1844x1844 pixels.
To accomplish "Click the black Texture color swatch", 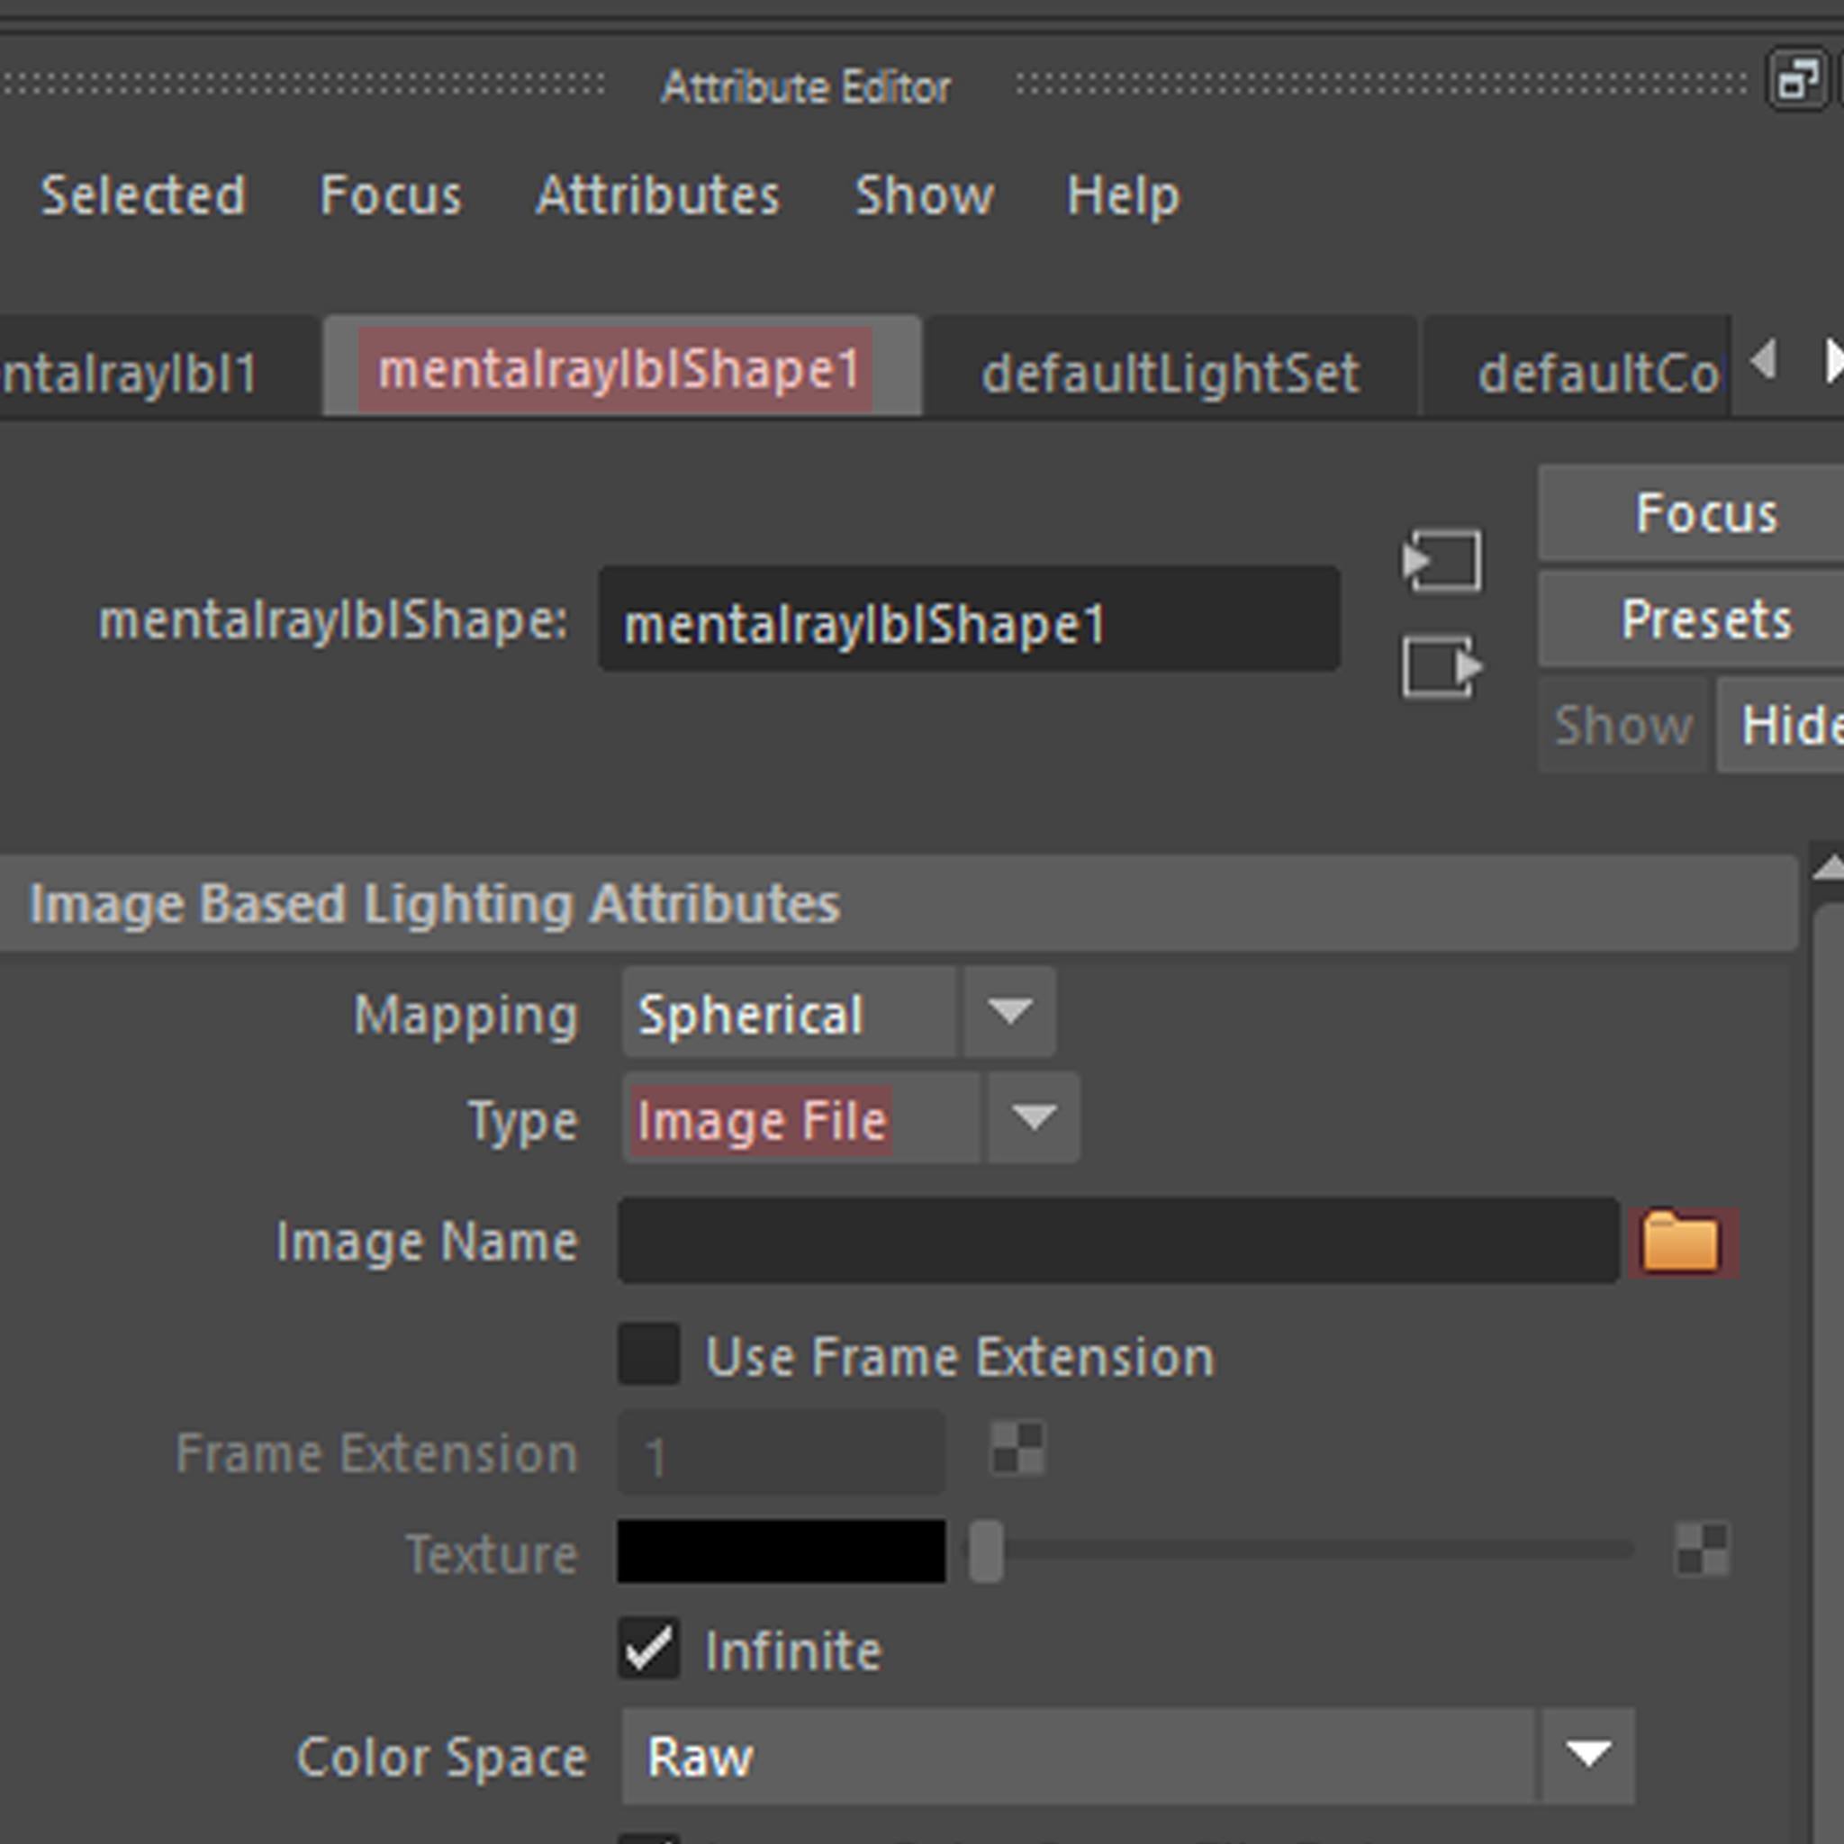I will pyautogui.click(x=781, y=1551).
